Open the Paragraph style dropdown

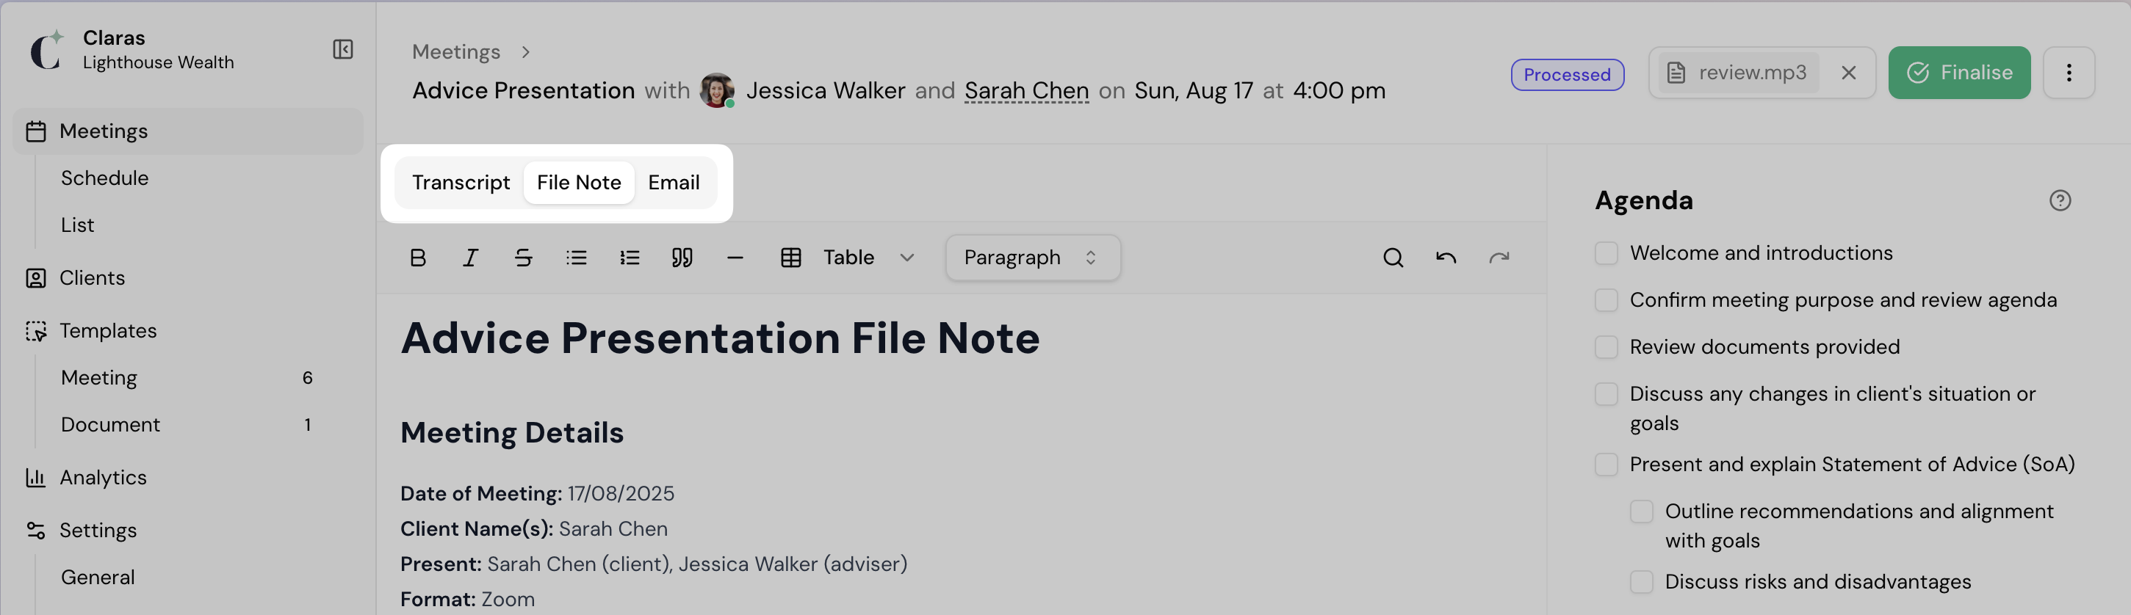[1032, 258]
